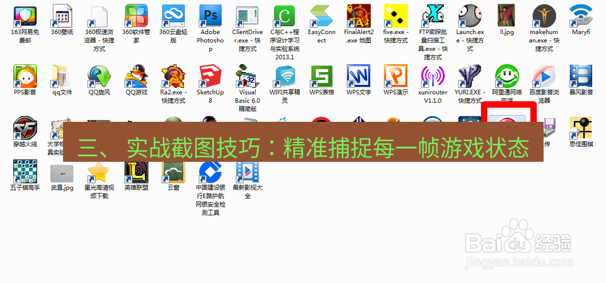Open the SketchUp 8 icon

[211, 76]
